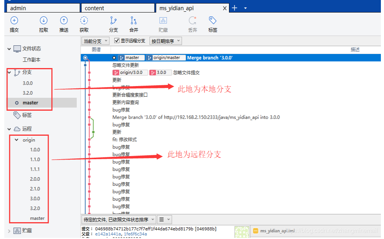
Task: Switch to the admin repository tab
Action: pos(43,8)
